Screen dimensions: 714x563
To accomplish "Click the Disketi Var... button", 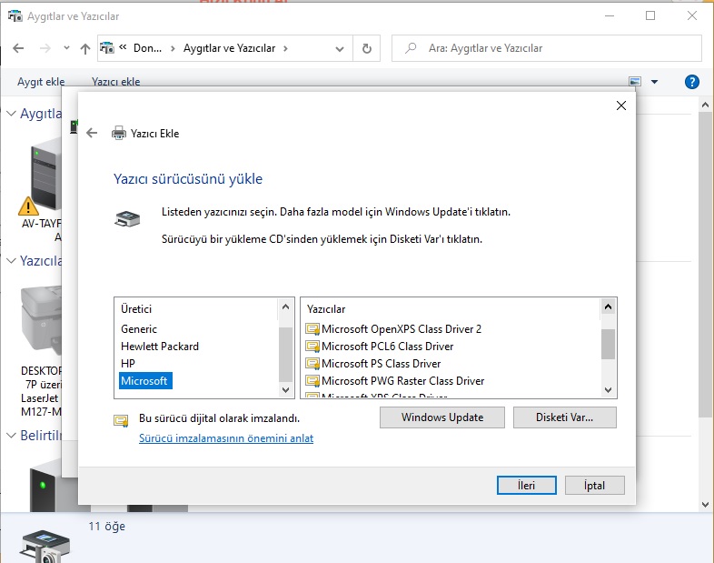I will 565,417.
